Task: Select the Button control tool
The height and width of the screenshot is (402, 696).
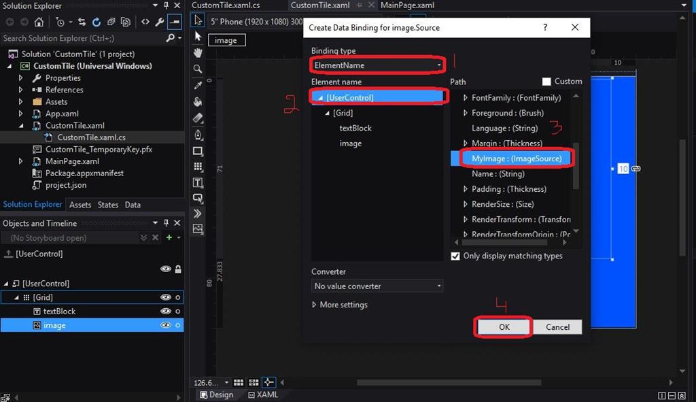Action: click(x=198, y=198)
